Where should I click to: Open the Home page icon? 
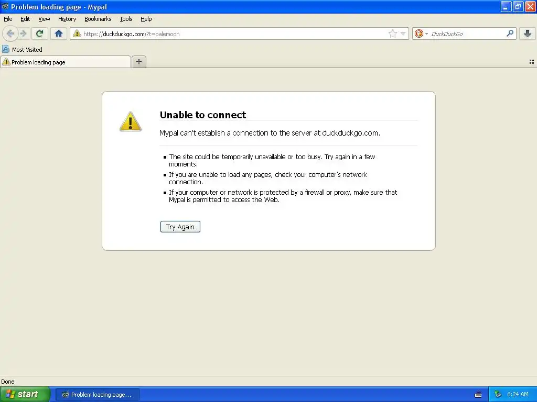59,33
